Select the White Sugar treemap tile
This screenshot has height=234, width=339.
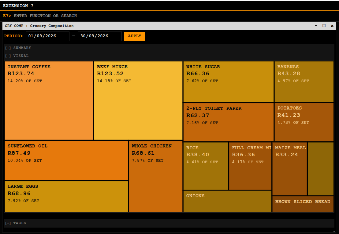(x=229, y=82)
